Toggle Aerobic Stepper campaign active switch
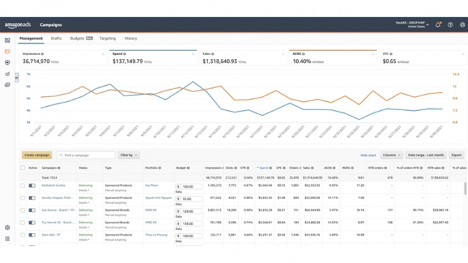This screenshot has height=263, width=468. click(x=32, y=198)
